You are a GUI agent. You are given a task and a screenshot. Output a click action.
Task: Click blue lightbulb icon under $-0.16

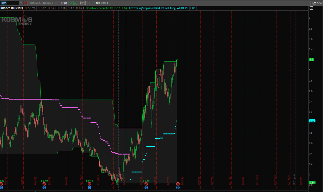pyautogui.click(x=146, y=187)
